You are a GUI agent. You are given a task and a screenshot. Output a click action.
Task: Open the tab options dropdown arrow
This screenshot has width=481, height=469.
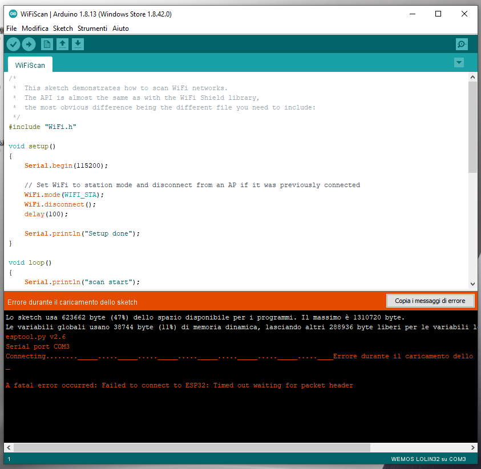459,63
